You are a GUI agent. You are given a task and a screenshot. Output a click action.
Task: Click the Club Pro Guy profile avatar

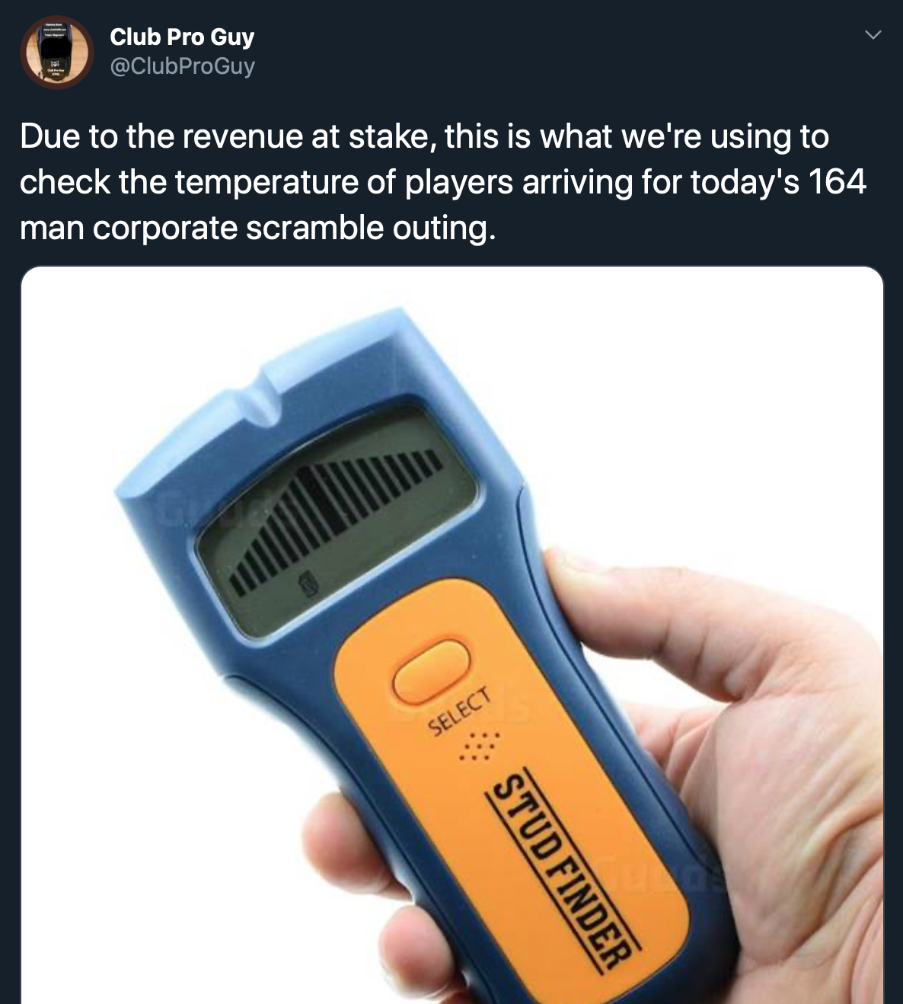coord(56,53)
